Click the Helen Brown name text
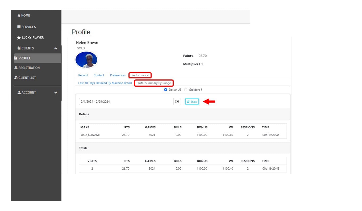Screen dimensions: 362x211 coord(87,43)
